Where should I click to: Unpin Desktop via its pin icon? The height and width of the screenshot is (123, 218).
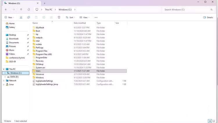[x=28, y=35]
